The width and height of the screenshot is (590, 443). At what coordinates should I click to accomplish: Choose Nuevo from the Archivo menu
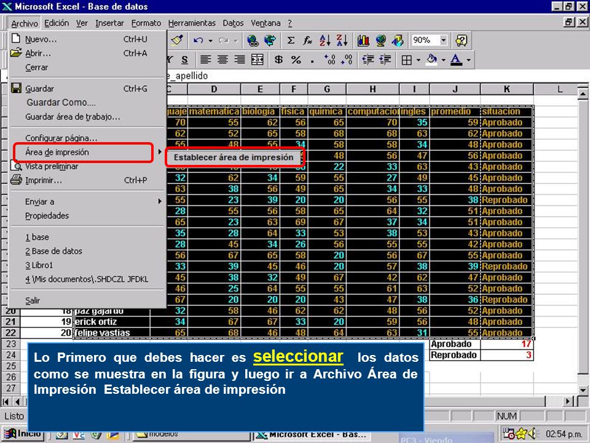(87, 39)
